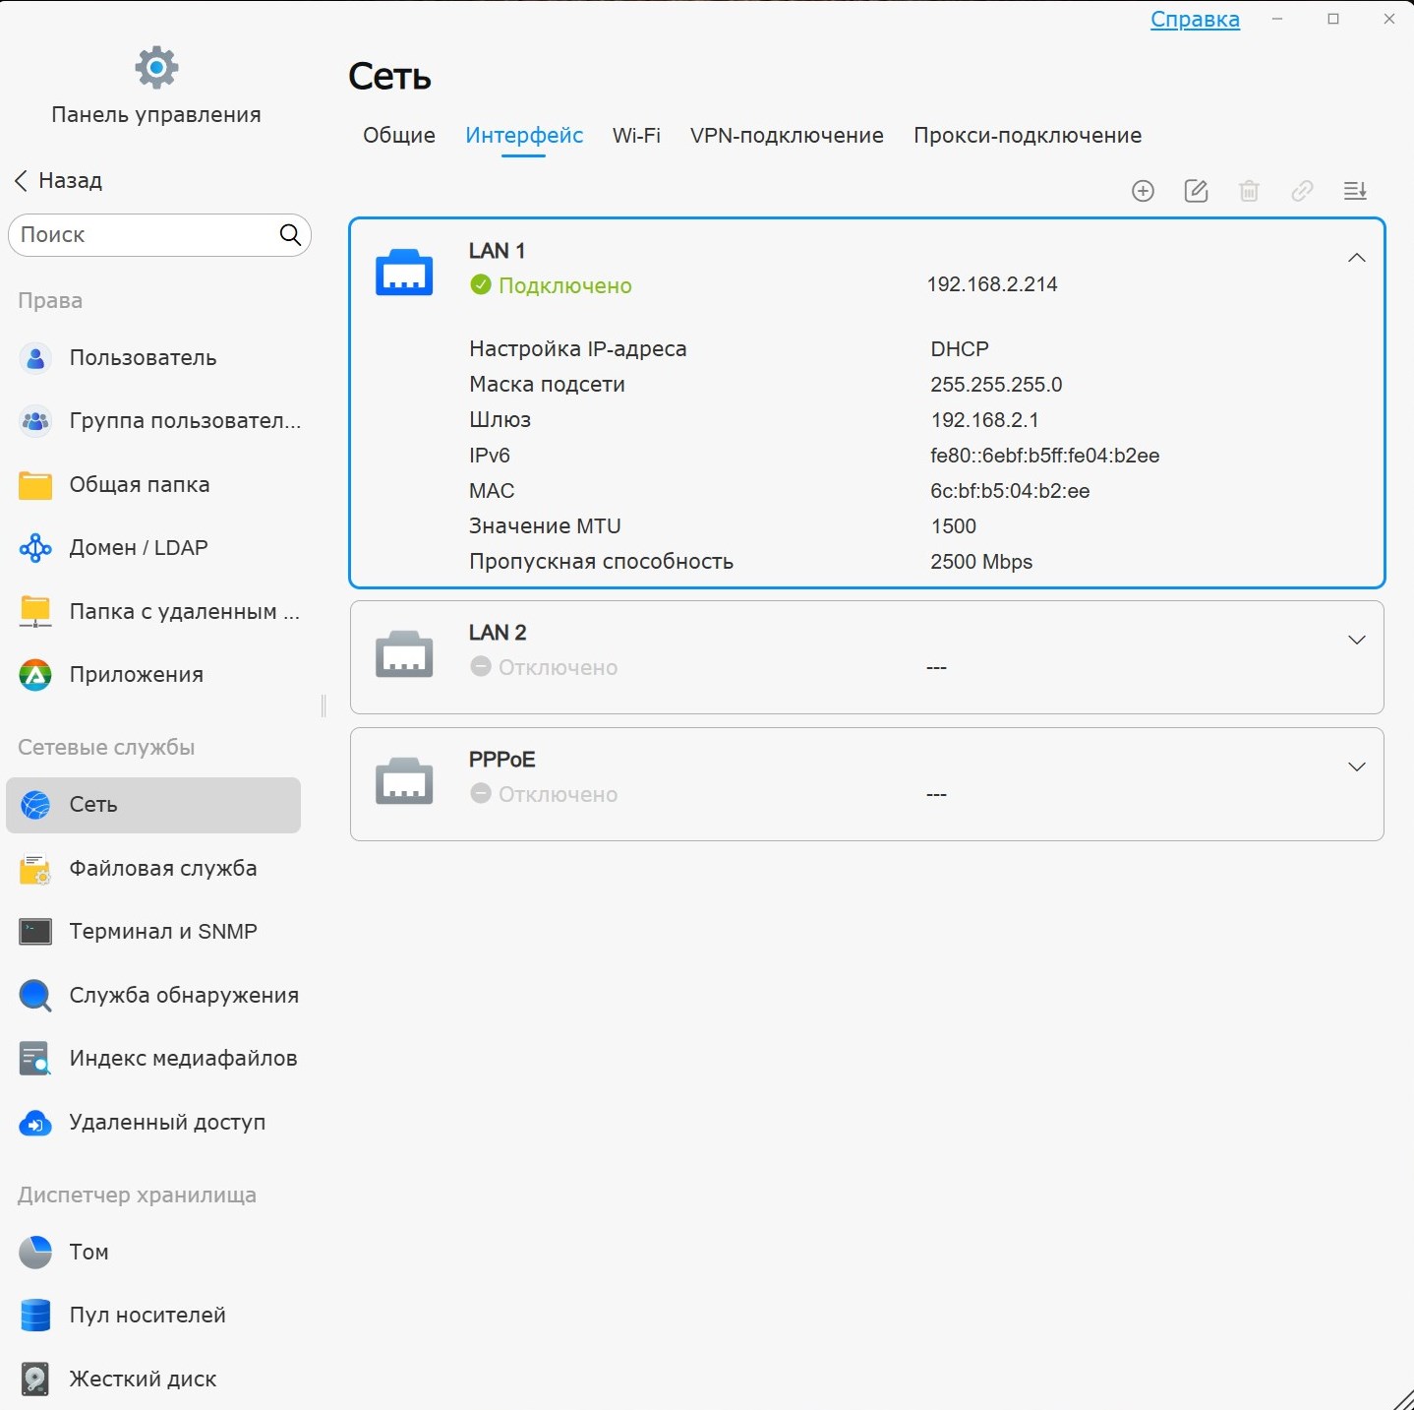Expand the PPPoE interface panel
The image size is (1414, 1410).
point(1356,767)
